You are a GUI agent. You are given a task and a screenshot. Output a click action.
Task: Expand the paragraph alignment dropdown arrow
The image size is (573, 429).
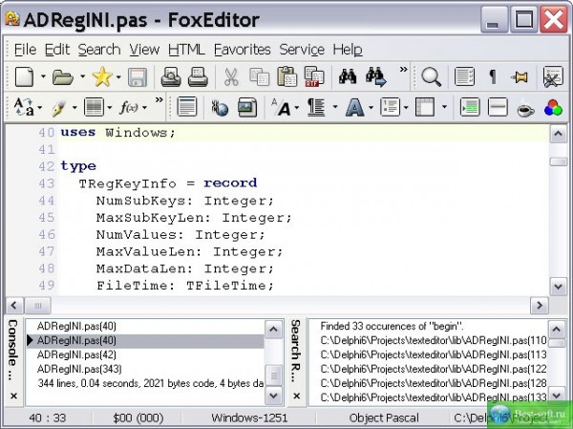point(335,108)
